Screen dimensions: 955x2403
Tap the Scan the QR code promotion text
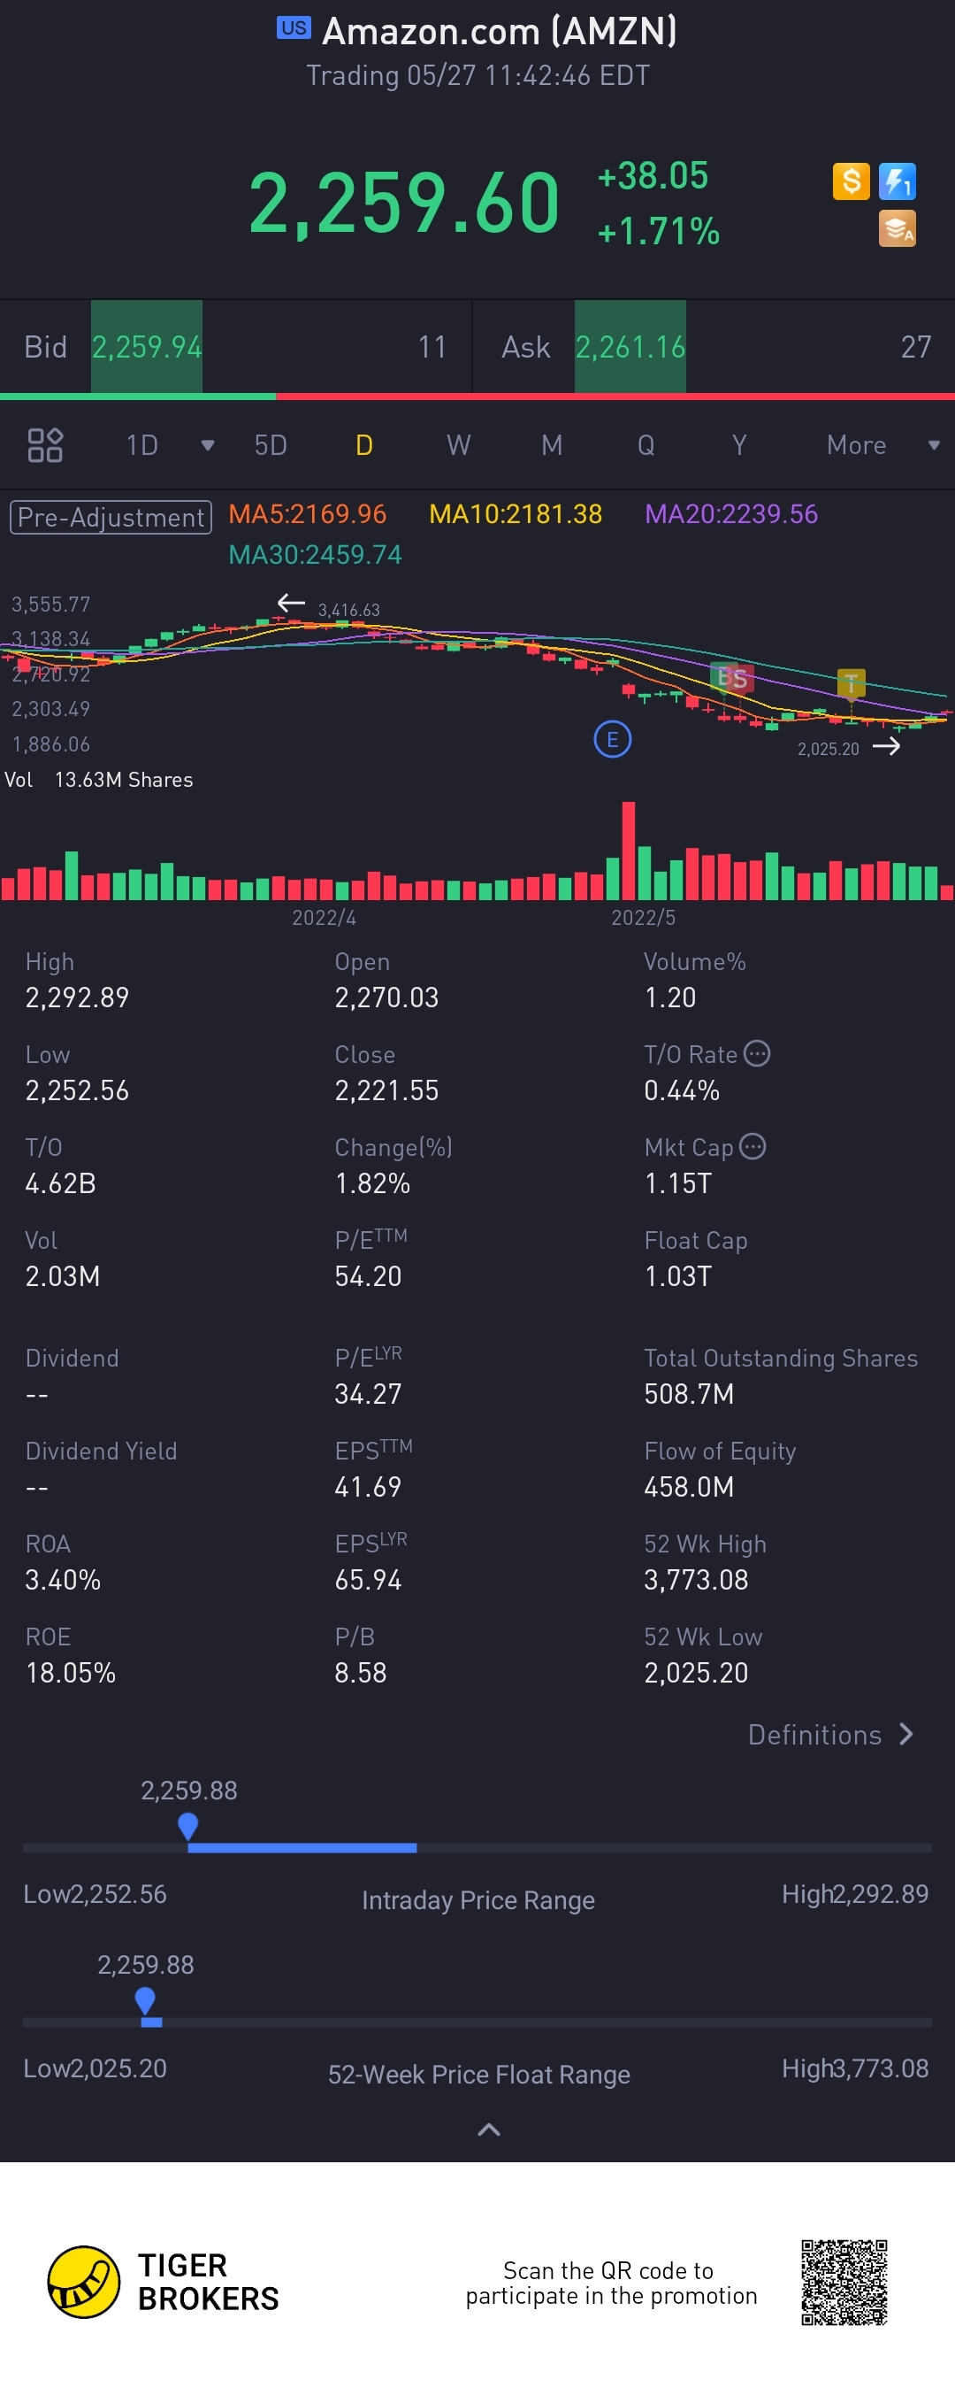click(611, 2283)
